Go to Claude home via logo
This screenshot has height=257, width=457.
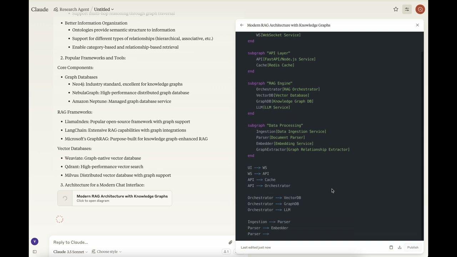[x=40, y=9]
